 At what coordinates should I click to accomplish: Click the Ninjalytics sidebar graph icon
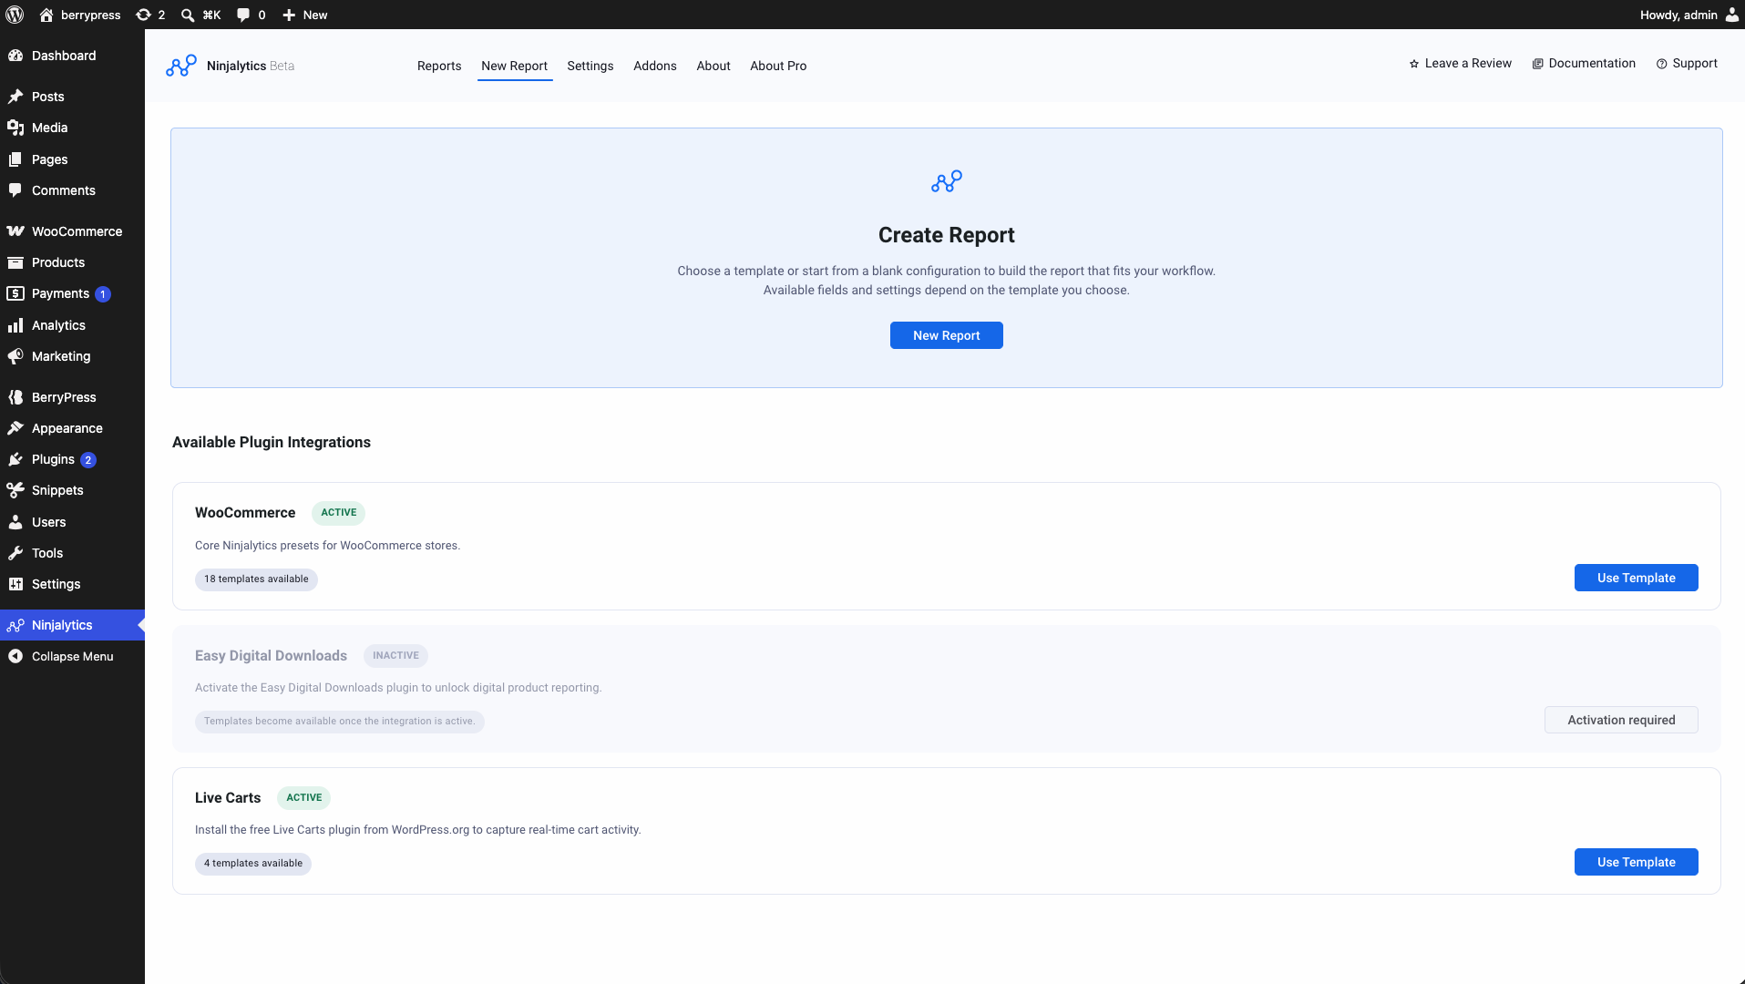click(x=15, y=625)
